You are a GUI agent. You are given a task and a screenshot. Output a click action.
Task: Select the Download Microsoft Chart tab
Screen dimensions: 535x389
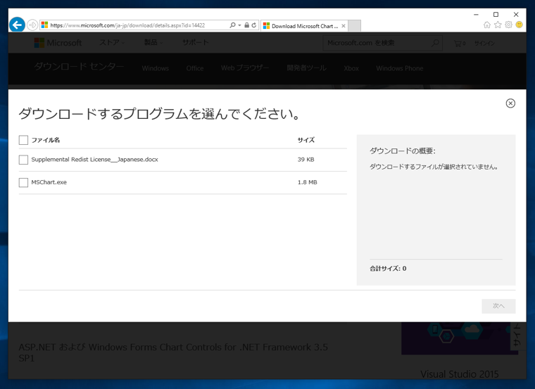[x=304, y=26]
